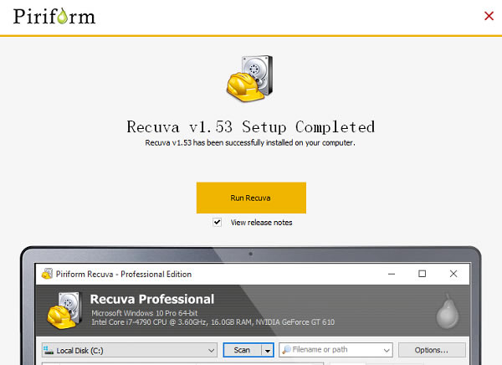Expand the Local Disk (C:) drive dropdown

pyautogui.click(x=211, y=350)
